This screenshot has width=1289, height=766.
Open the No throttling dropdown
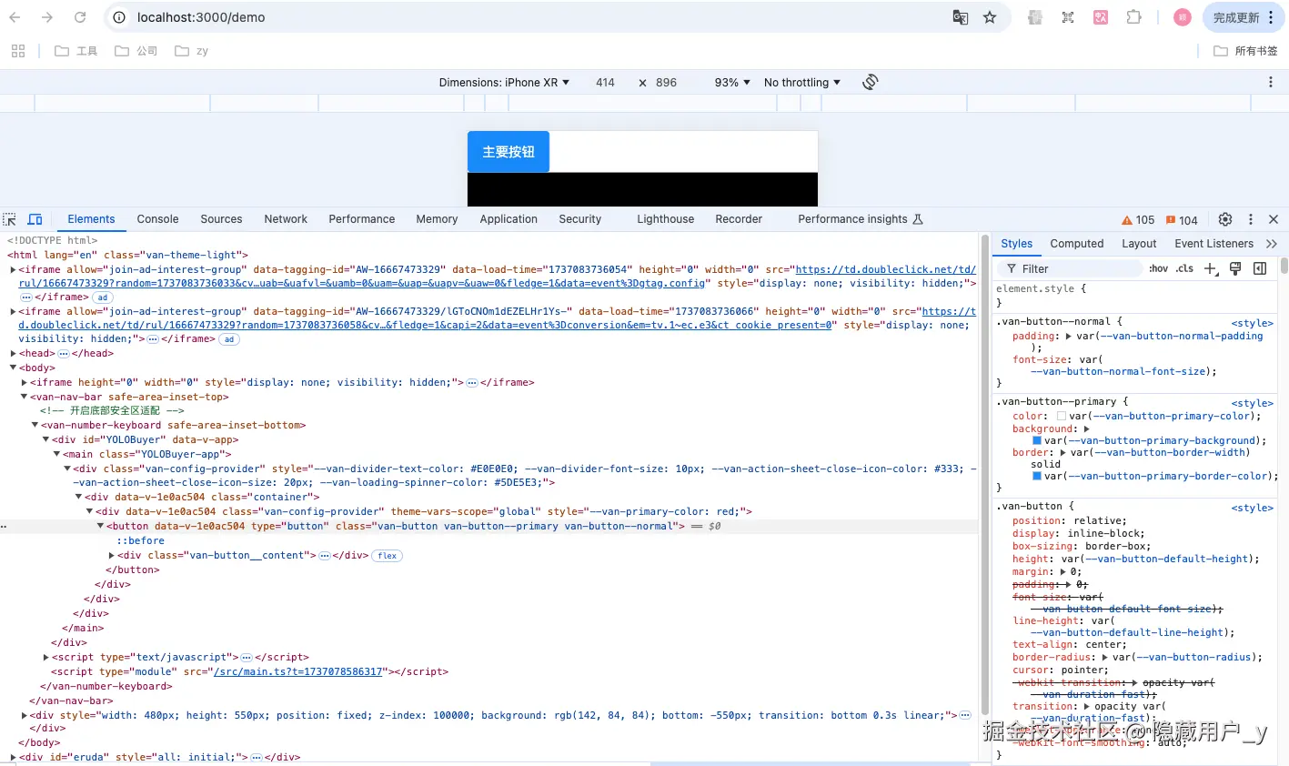tap(802, 82)
